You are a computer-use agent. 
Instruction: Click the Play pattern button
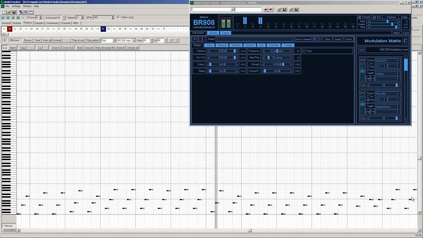(93, 40)
